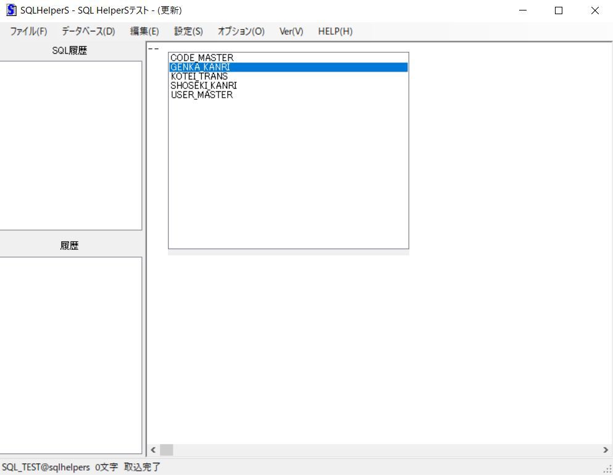Click the 履歴 panel header
613x475 pixels.
pos(70,246)
